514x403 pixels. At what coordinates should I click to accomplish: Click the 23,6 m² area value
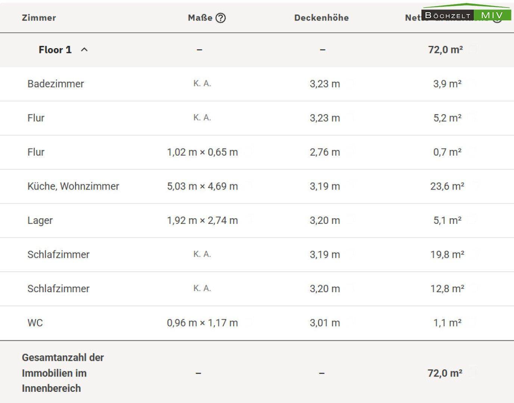tap(447, 186)
